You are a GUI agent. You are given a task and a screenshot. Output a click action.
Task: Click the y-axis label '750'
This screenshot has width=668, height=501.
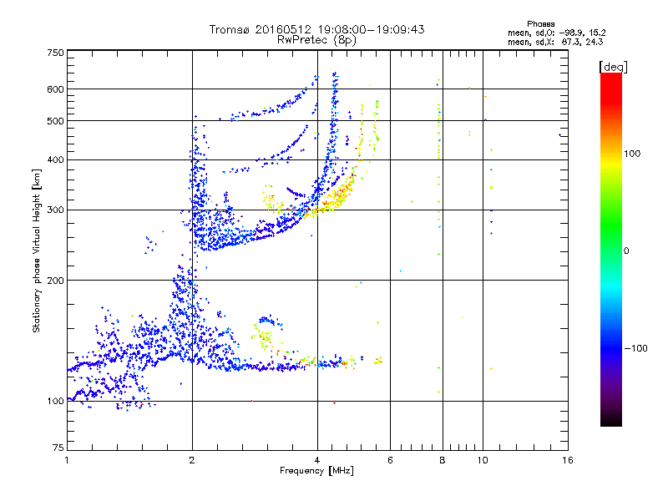tap(55, 53)
